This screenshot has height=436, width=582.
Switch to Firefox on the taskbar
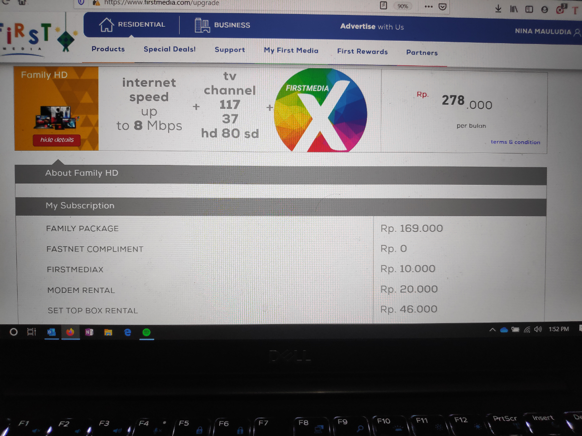click(x=70, y=332)
